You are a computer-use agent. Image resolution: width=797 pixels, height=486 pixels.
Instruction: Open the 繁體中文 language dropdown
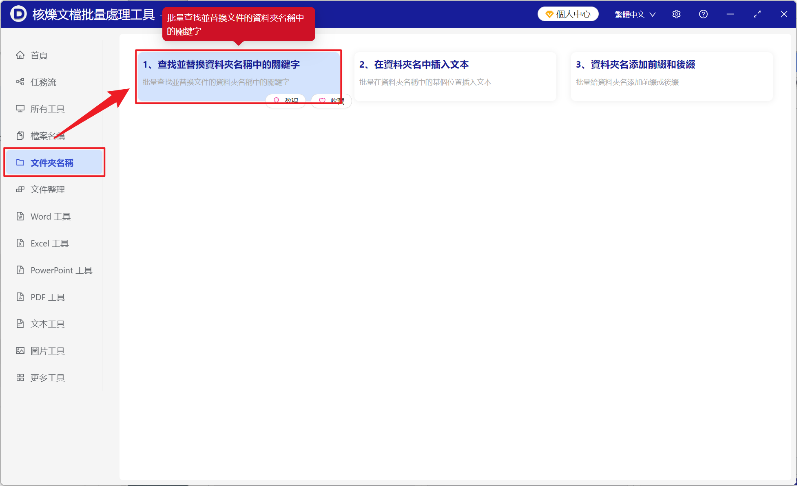(634, 14)
